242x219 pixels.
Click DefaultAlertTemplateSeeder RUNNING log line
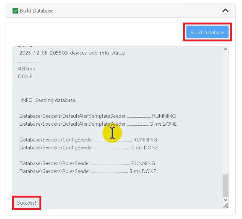(97, 116)
